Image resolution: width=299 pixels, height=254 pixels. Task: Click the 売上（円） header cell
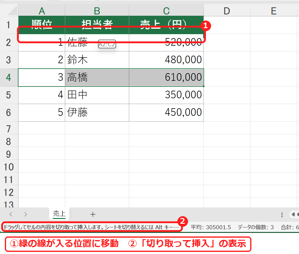(x=166, y=25)
